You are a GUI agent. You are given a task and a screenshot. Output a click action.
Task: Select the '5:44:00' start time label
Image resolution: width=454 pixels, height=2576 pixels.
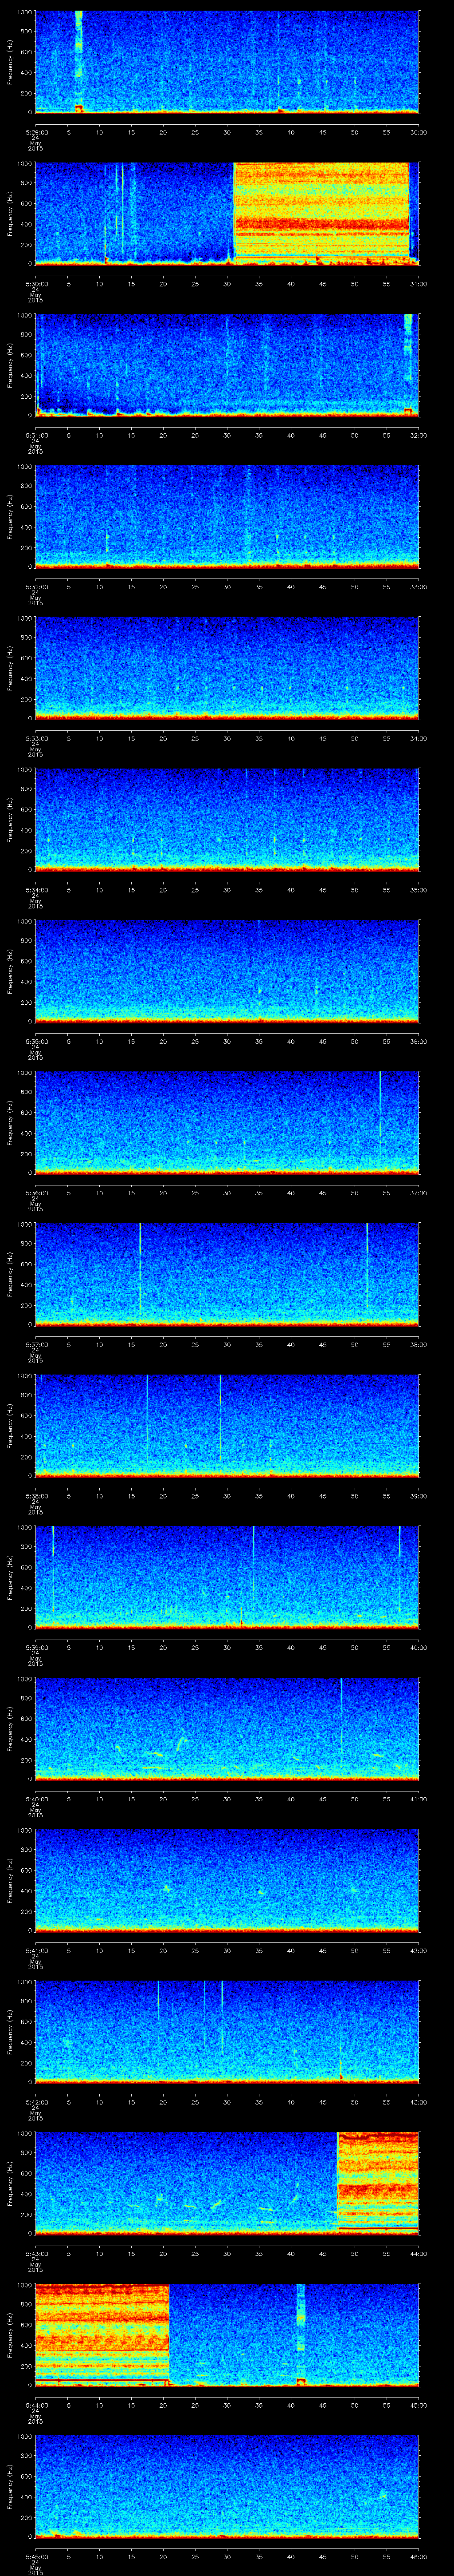pyautogui.click(x=36, y=2405)
